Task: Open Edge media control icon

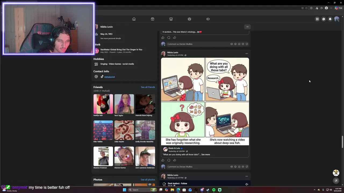Action: click(317, 8)
